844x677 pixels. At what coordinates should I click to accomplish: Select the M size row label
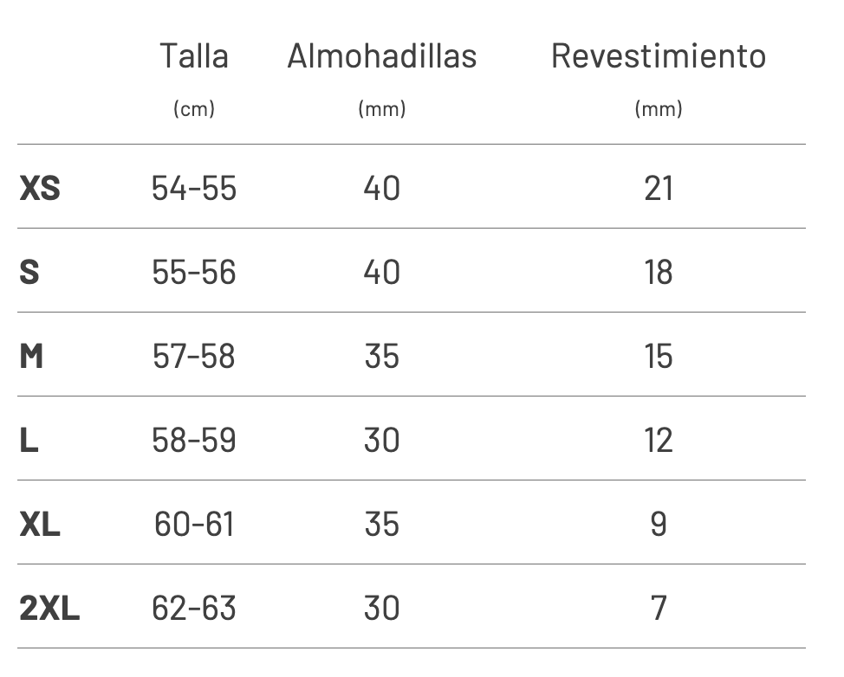coord(31,356)
